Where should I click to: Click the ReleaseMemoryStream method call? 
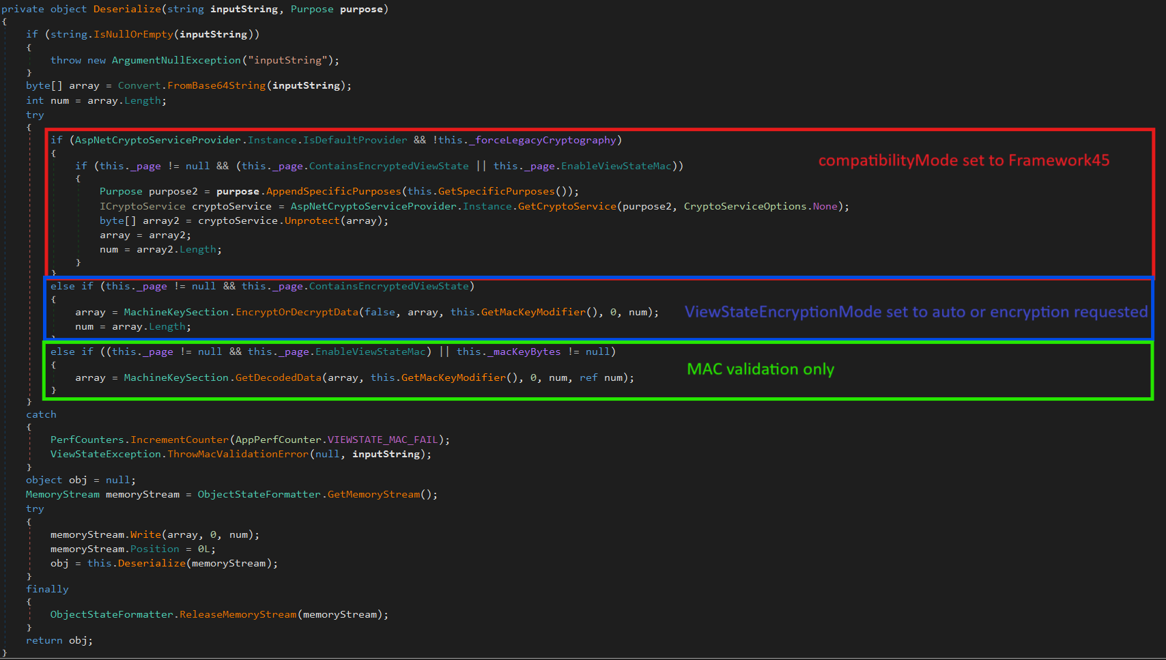click(238, 614)
